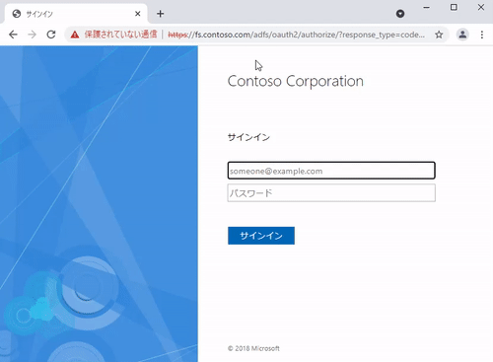Screen dimensions: 493x362
Task: Open the round dropdown icon in title bar
Action: coord(400,14)
